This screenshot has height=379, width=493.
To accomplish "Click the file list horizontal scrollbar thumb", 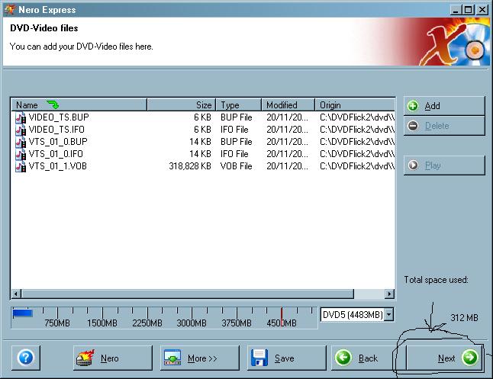I will click(x=188, y=294).
